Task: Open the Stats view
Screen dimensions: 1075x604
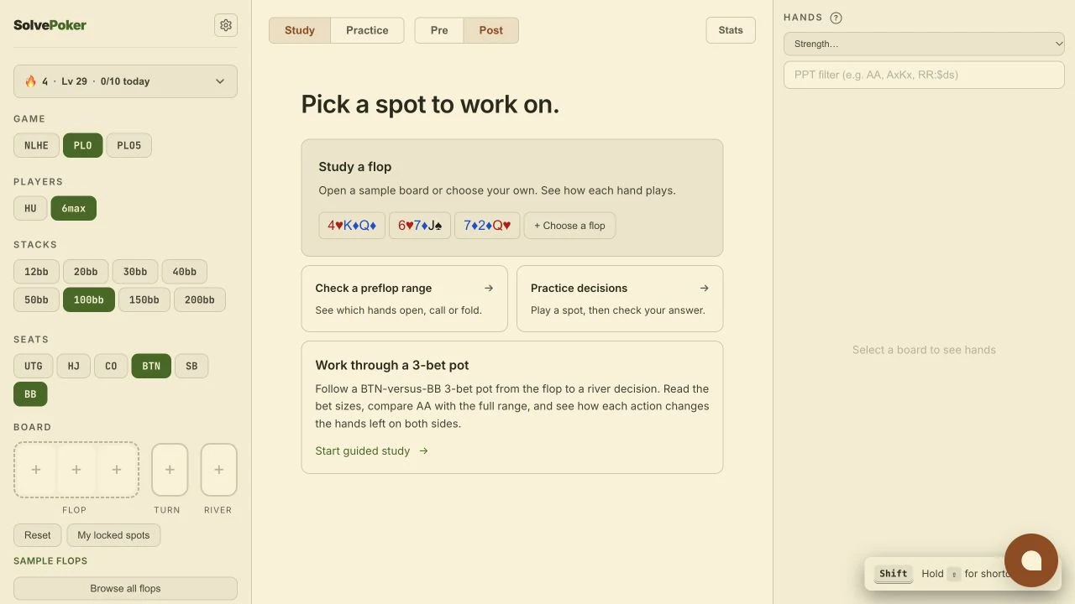Action: click(731, 30)
